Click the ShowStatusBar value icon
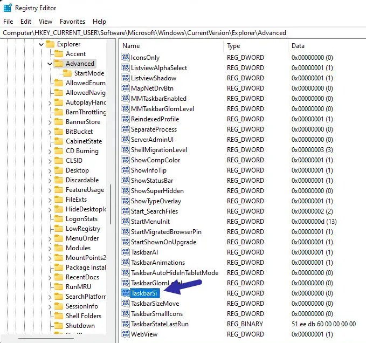The height and width of the screenshot is (343, 366). point(126,181)
